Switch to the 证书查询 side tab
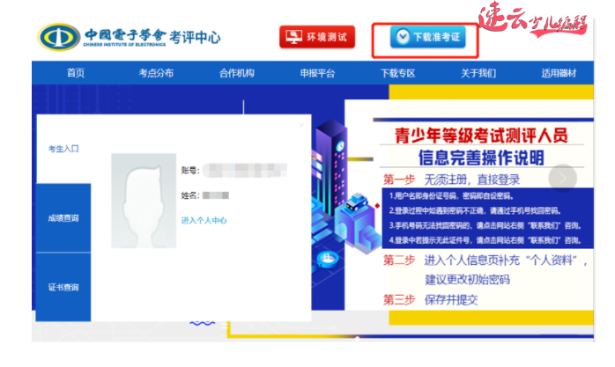The width and height of the screenshot is (615, 367). coord(63,287)
